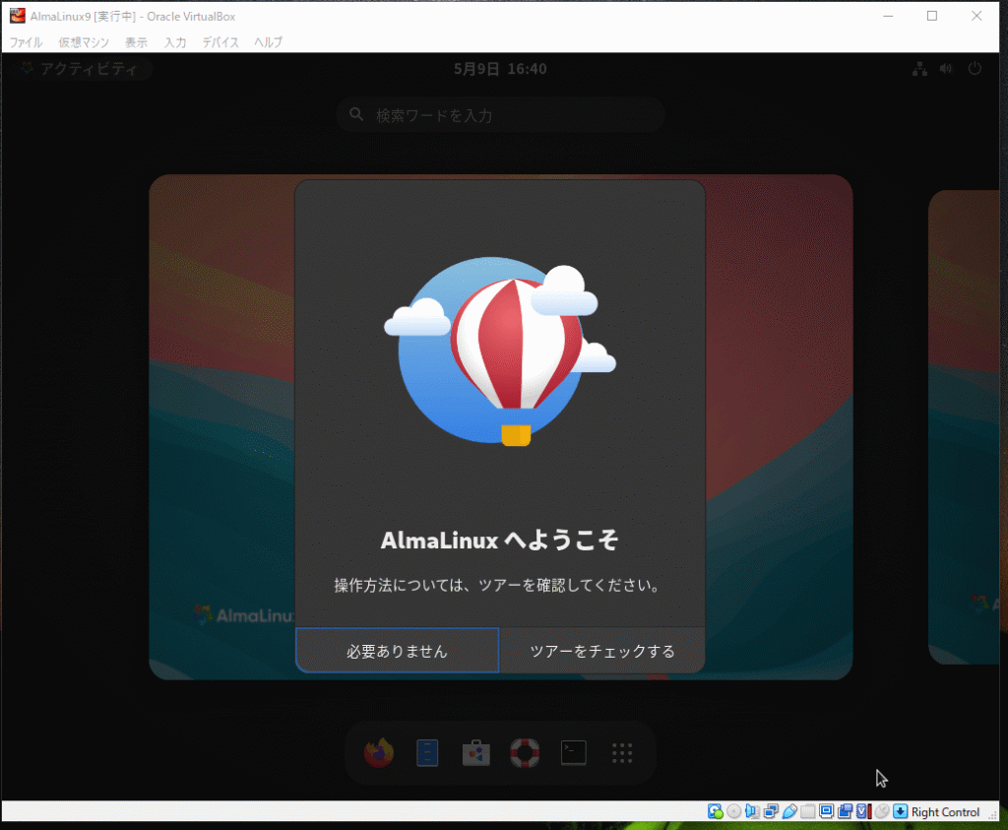1008x830 pixels.
Task: Click the Right Control host key label
Action: pos(945,812)
